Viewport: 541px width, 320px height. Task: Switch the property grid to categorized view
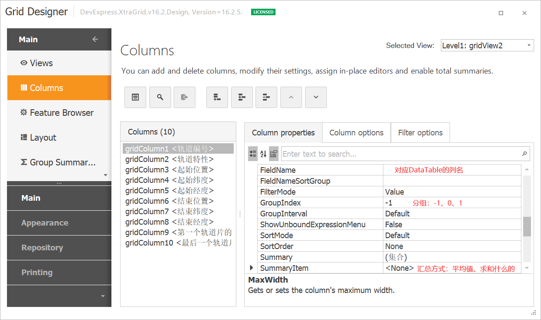tap(253, 154)
